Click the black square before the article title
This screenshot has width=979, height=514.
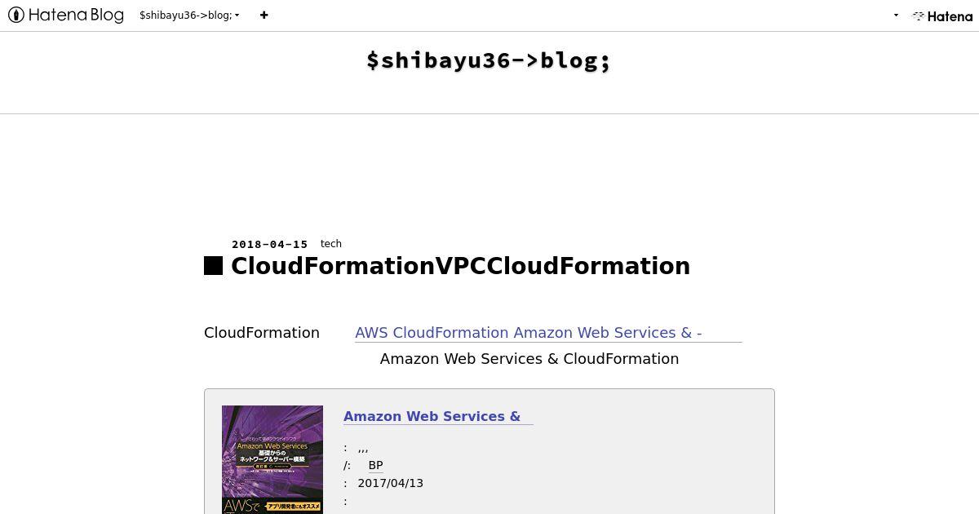pyautogui.click(x=213, y=266)
